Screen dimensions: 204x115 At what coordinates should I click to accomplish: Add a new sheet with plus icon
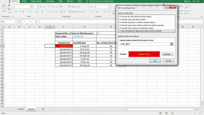coord(43,109)
